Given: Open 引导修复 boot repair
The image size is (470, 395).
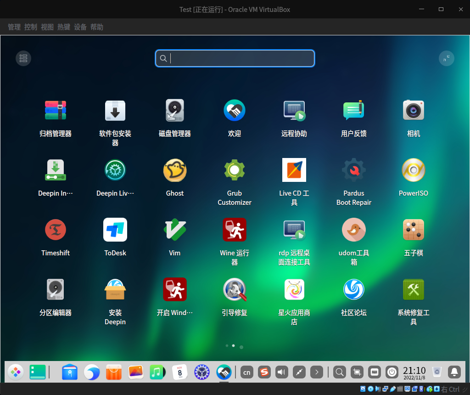Looking at the screenshot, I should click(x=235, y=289).
